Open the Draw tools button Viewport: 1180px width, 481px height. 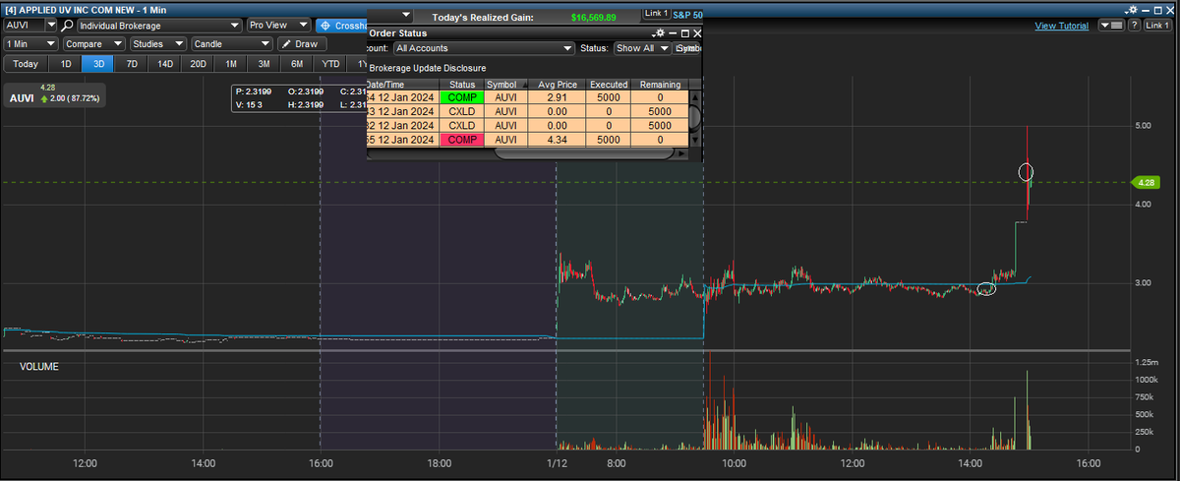click(x=301, y=43)
